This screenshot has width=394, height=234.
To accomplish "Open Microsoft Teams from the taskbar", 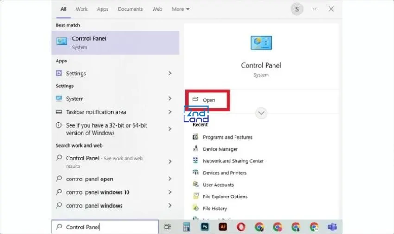I will pyautogui.click(x=332, y=227).
